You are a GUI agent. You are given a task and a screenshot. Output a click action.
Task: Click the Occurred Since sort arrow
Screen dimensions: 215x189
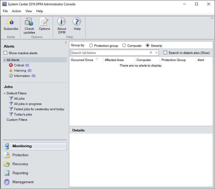(x=97, y=59)
